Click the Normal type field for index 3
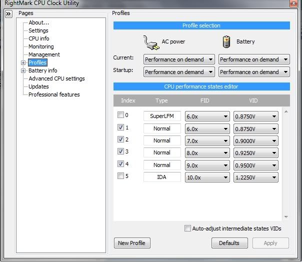The height and width of the screenshot is (263, 302). click(162, 152)
